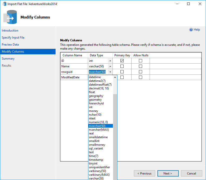
Task: Check Primary Key for the rowguid column
Action: pos(122,72)
